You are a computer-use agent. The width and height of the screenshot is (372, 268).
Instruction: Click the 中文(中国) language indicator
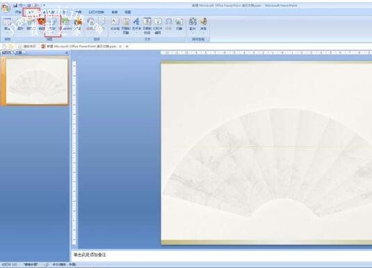64,265
